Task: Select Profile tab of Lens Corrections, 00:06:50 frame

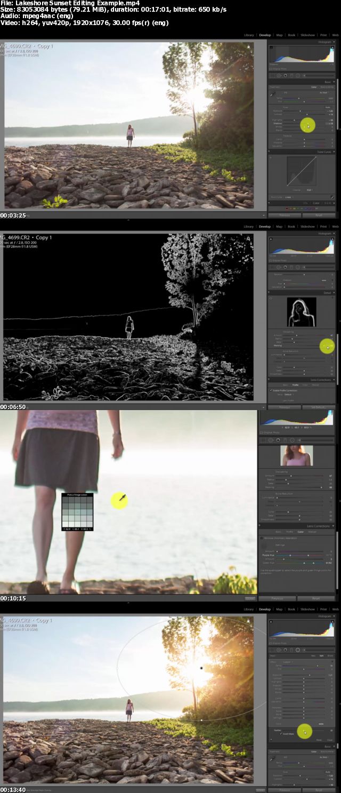Action: [x=295, y=385]
